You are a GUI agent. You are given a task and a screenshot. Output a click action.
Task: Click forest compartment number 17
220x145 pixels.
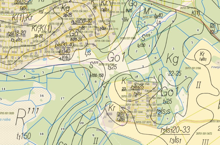pyautogui.click(x=62, y=98)
